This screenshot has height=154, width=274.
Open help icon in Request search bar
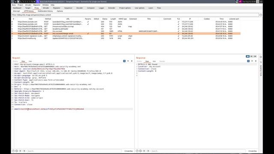click(13, 151)
